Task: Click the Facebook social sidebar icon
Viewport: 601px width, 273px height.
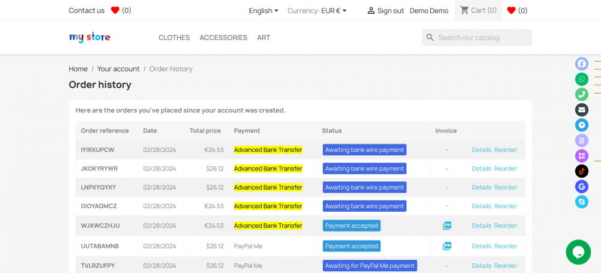Action: click(x=581, y=64)
